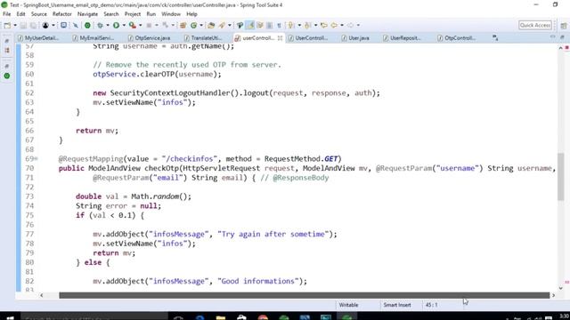
Task: Toggle Show Whitespace Characters pilcrow icon
Action: click(x=279, y=25)
